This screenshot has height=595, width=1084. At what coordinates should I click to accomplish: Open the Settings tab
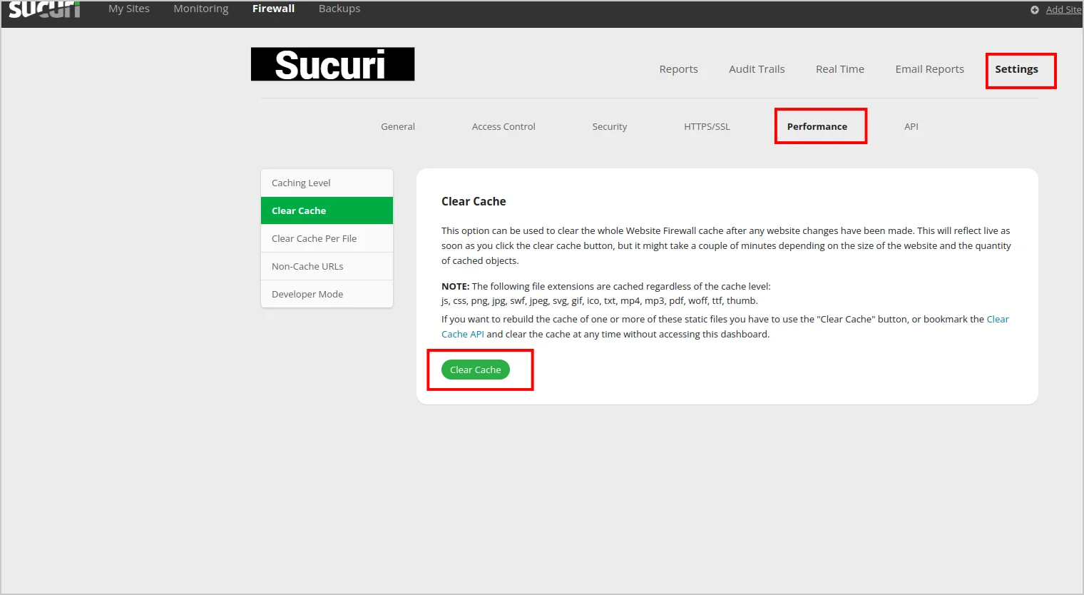1016,69
